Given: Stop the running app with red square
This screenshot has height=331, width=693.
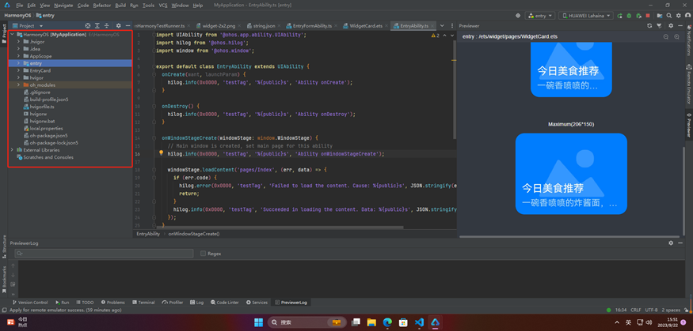Looking at the screenshot, I should pos(648,16).
